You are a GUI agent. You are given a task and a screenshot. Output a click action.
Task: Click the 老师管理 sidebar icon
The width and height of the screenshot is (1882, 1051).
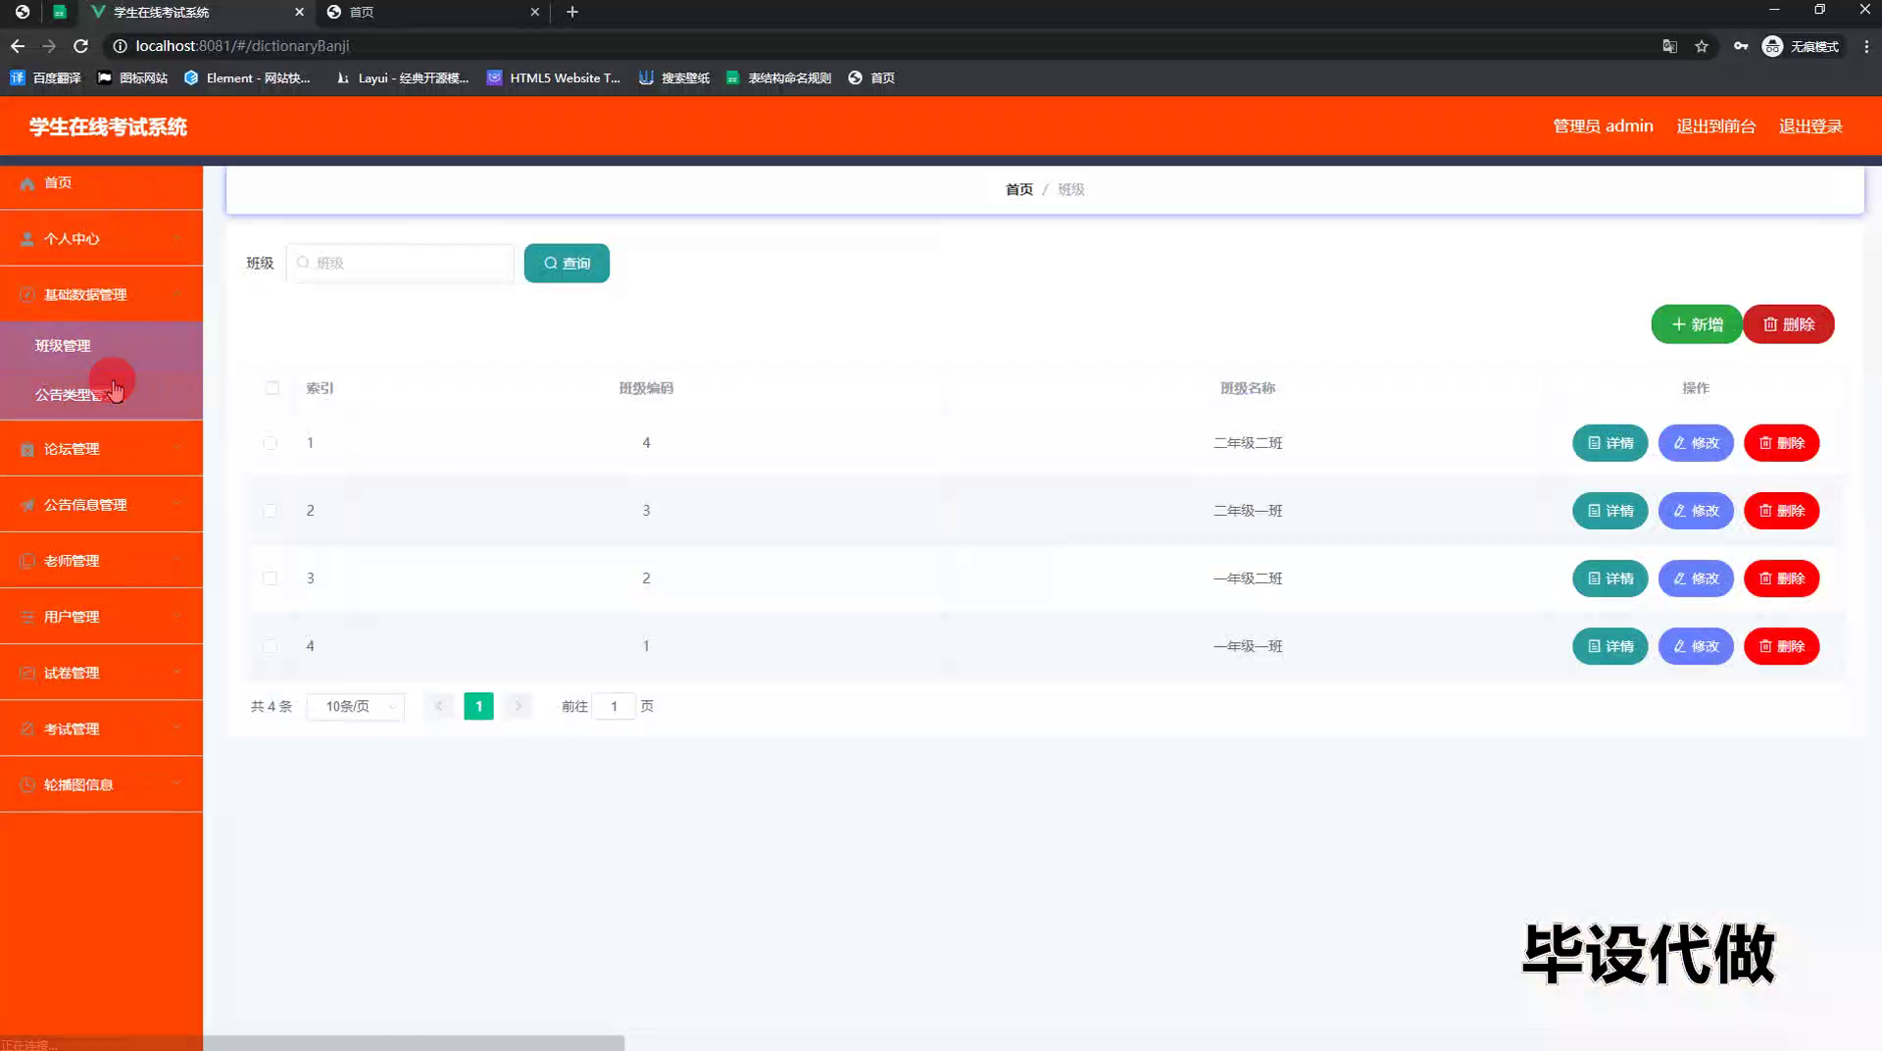pyautogui.click(x=27, y=561)
